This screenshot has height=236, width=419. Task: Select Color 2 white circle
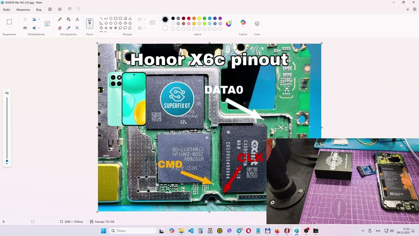pos(165,28)
